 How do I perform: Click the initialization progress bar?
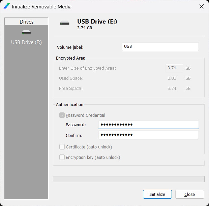pyautogui.click(x=129, y=179)
